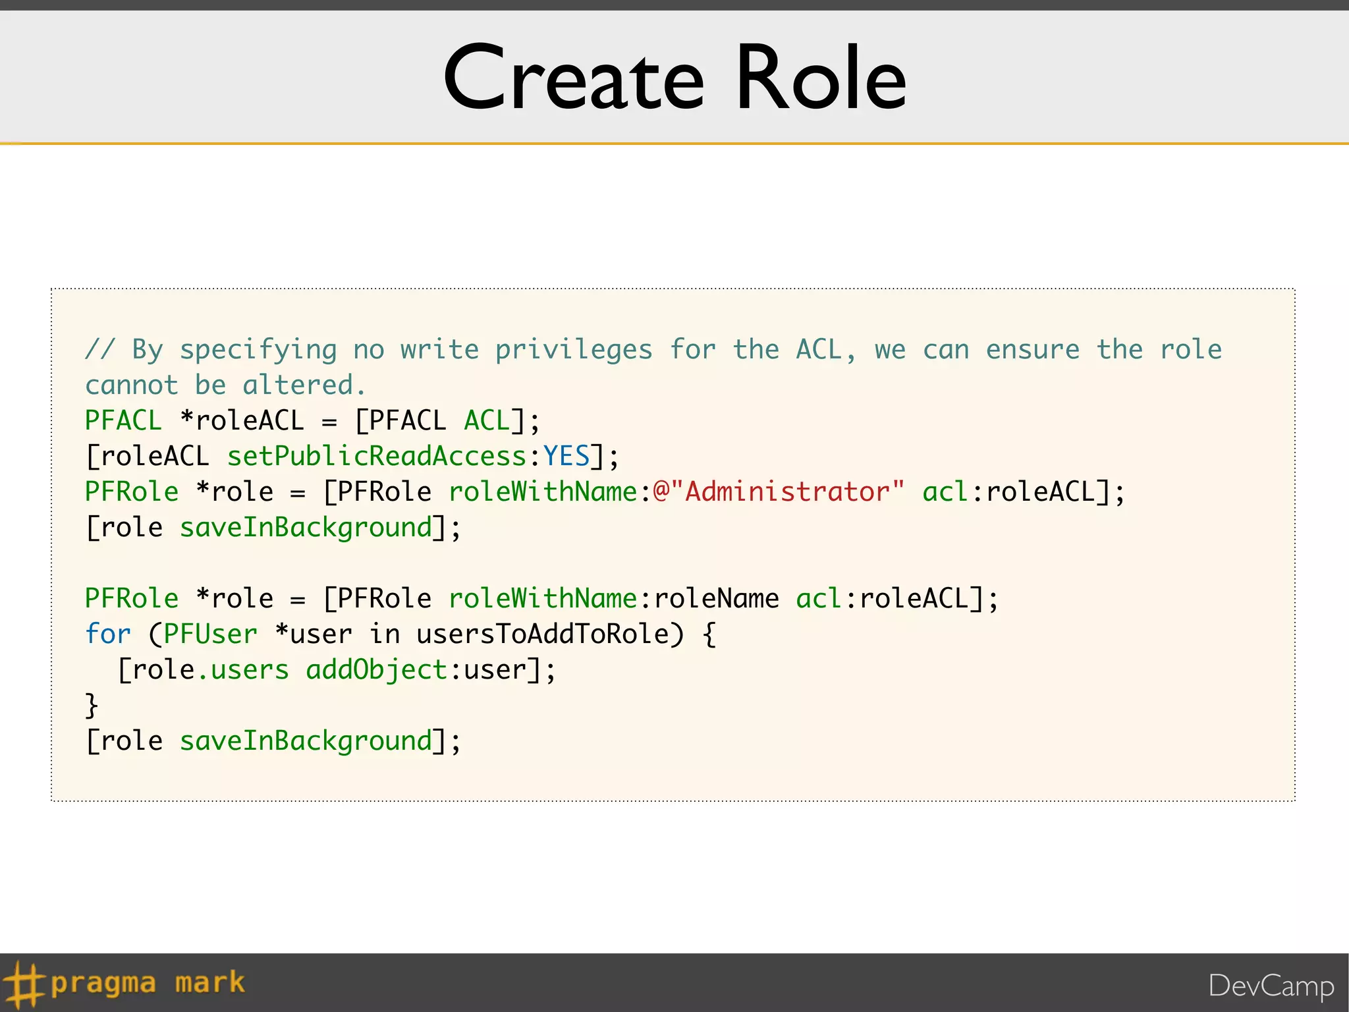Click 'setPublicReadAccess:YES' code line
This screenshot has width=1349, height=1012.
tap(352, 457)
